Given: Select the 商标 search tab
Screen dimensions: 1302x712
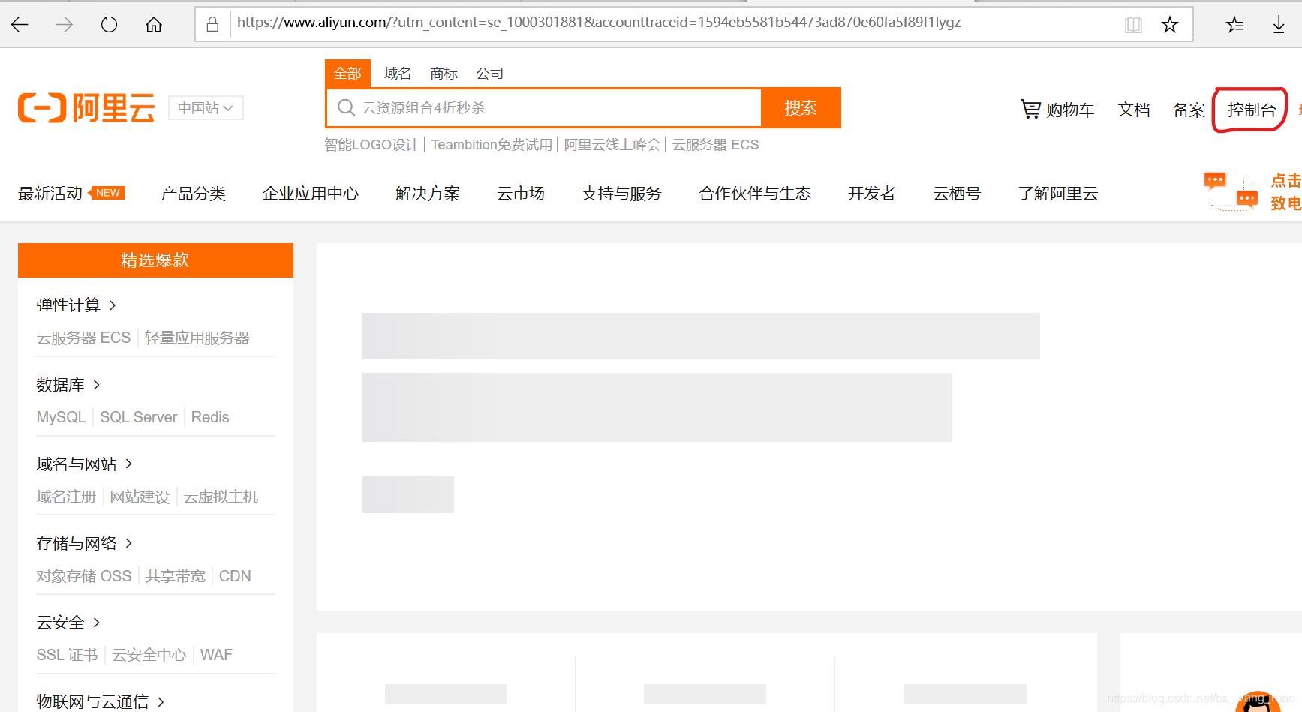Looking at the screenshot, I should tap(444, 74).
